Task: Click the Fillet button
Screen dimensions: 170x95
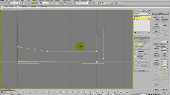Action: tap(156, 63)
